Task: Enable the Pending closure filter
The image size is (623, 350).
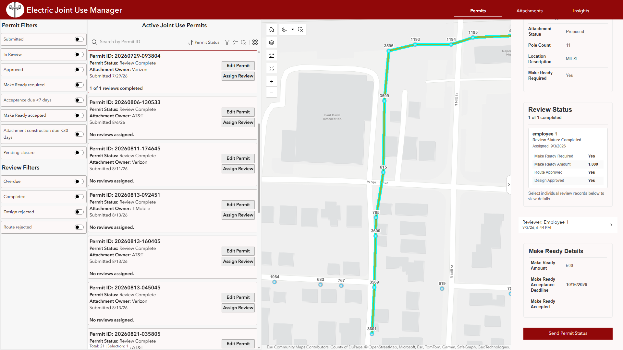Action: click(x=79, y=153)
